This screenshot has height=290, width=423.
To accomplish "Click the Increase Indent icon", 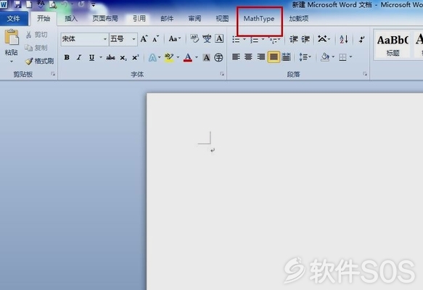I will [305, 39].
